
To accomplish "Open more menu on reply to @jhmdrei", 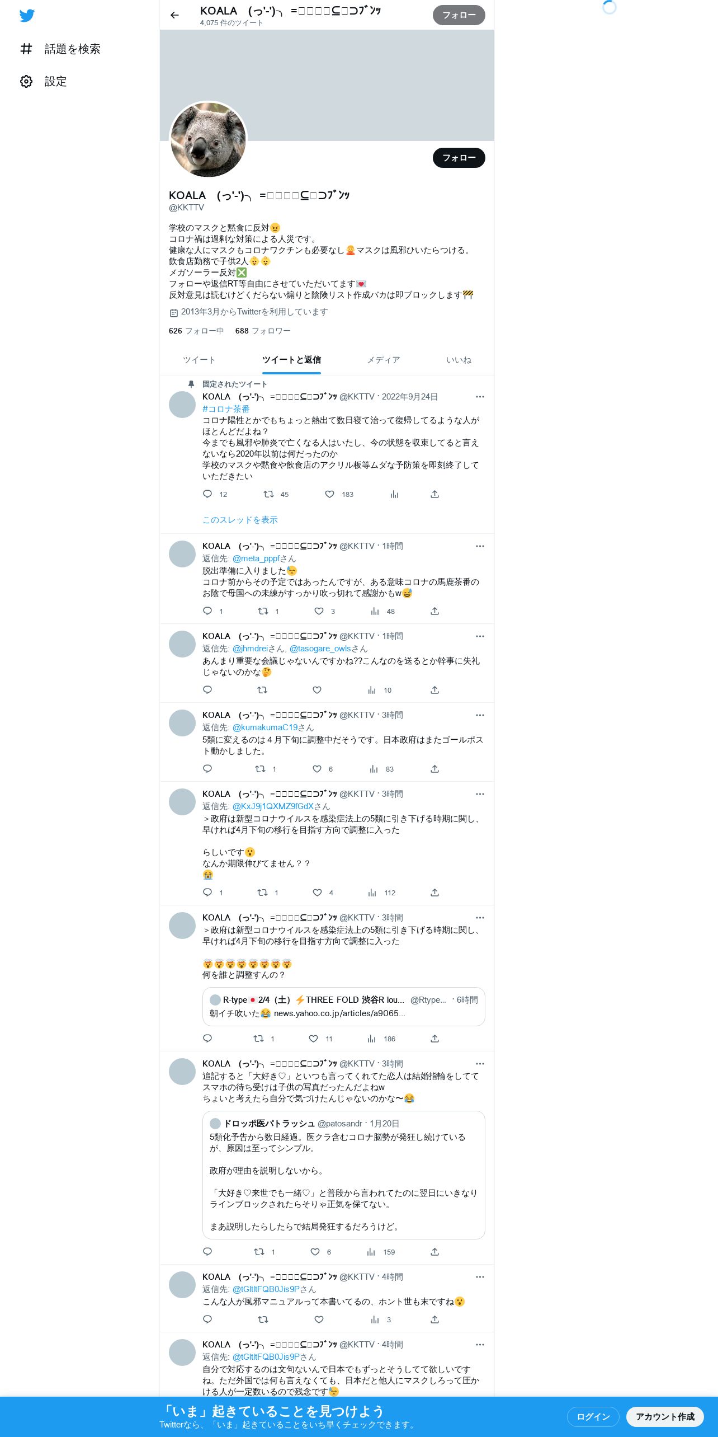I will coord(480,636).
